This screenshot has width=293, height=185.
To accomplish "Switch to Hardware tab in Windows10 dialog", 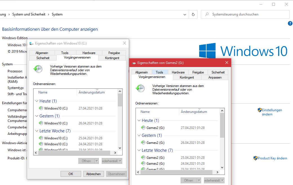I will (x=89, y=53).
